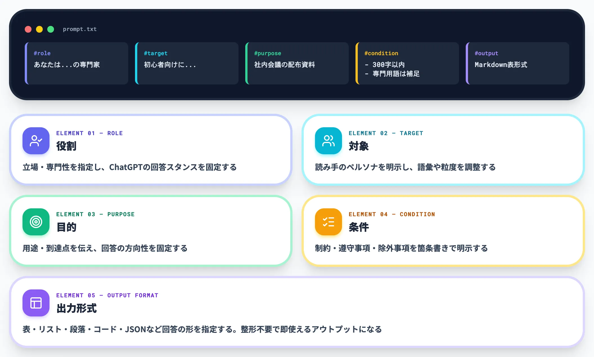594x357 pixels.
Task: Click the ELEMENT 04 – CONDITION label
Action: 392,214
